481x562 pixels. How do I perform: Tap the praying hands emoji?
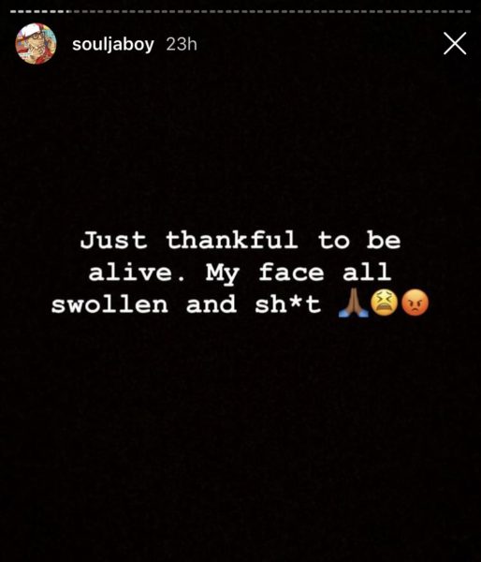point(353,303)
